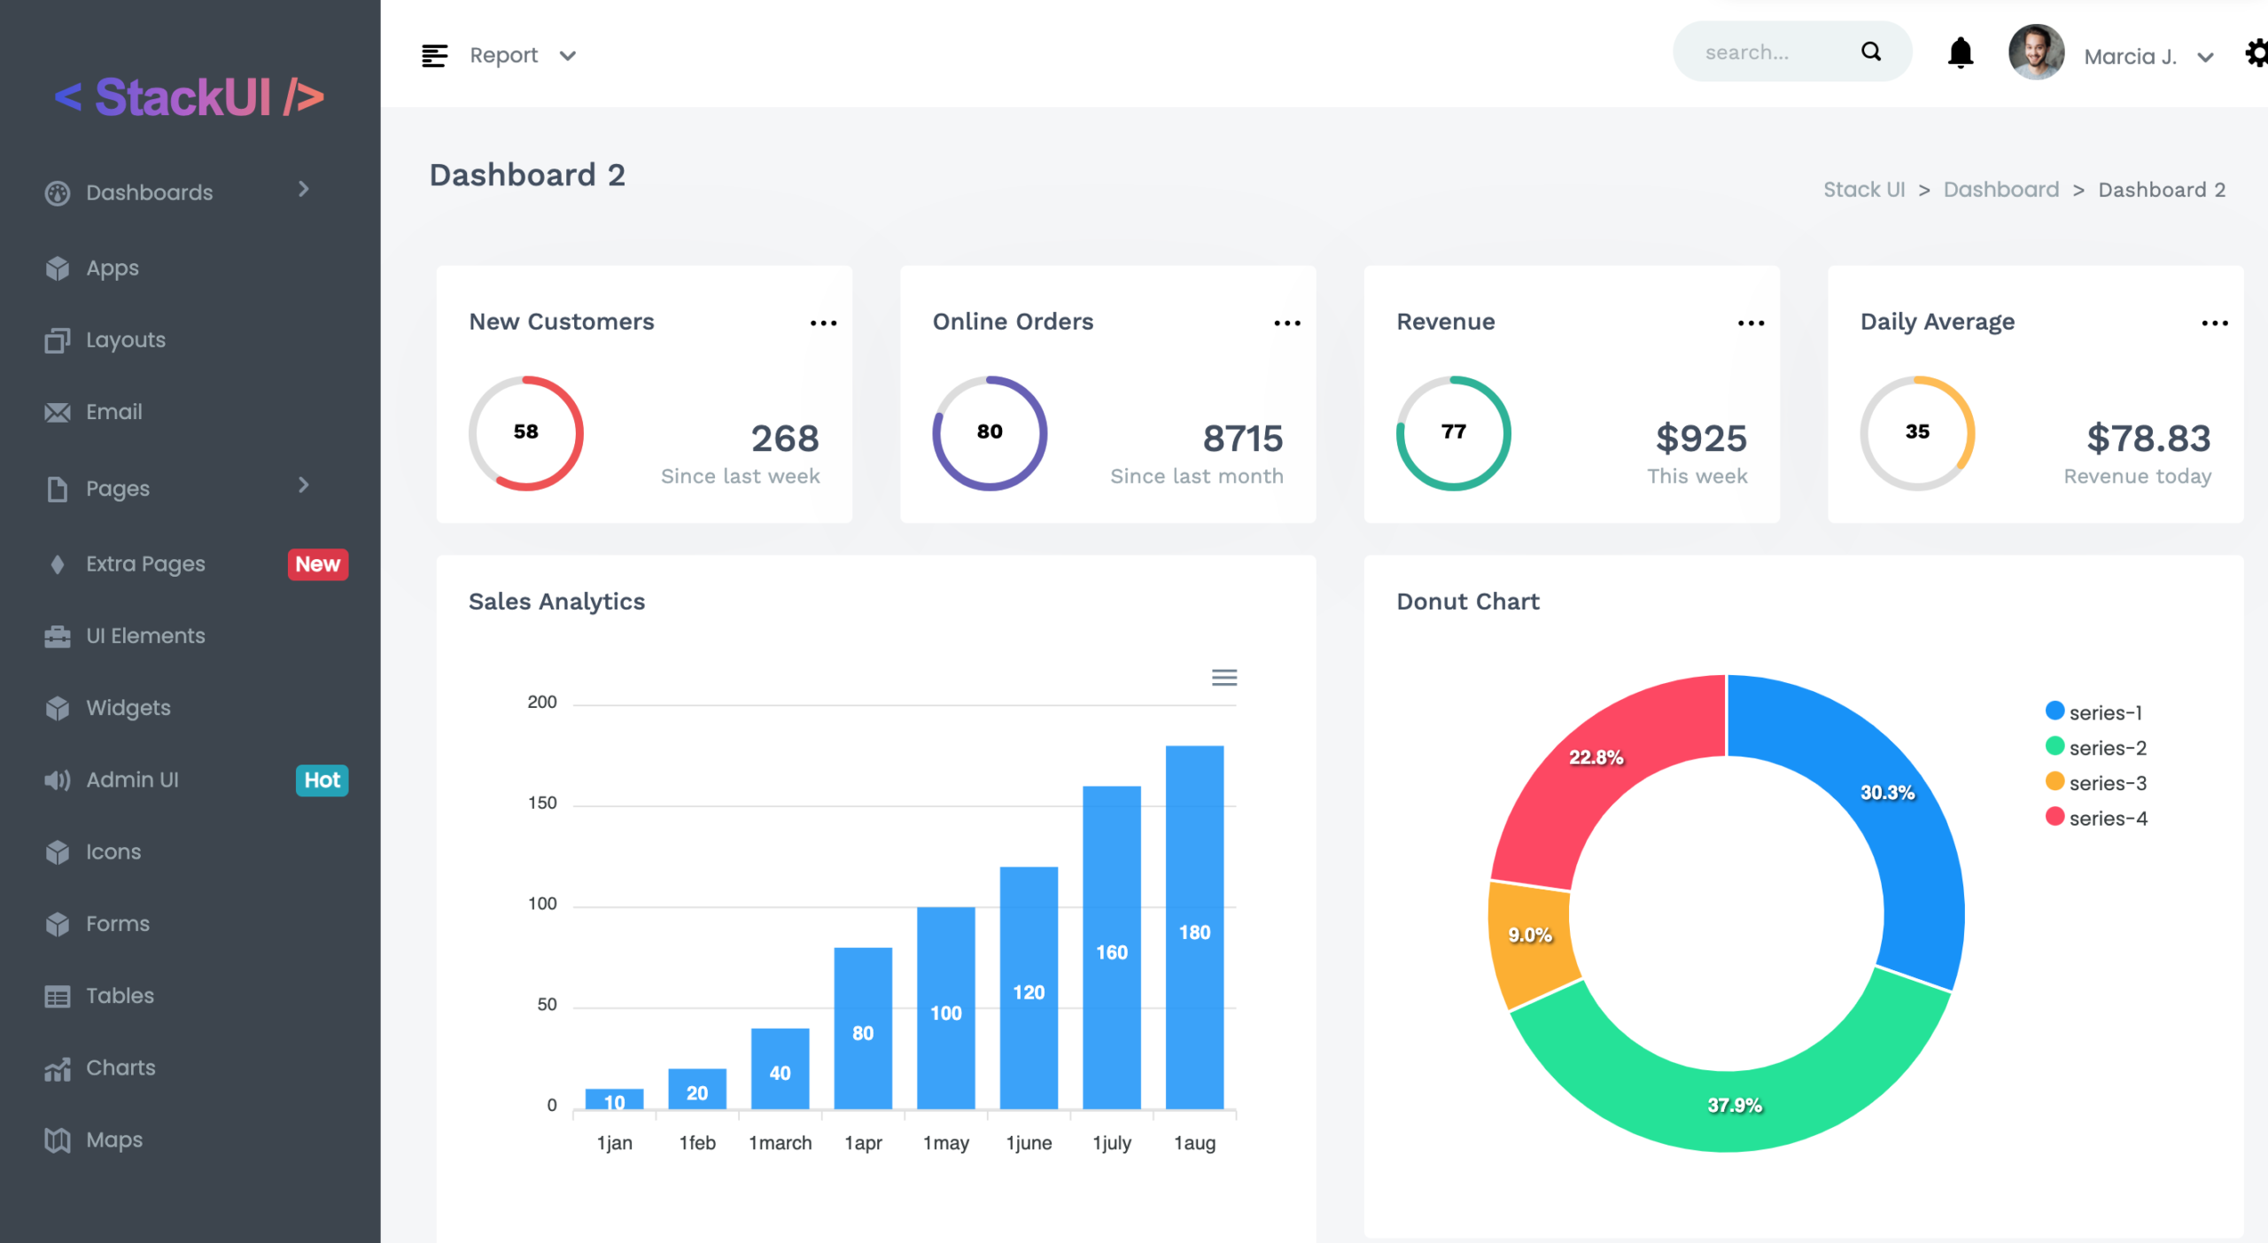Select the Apps icon in sidebar
The height and width of the screenshot is (1243, 2268).
pyautogui.click(x=57, y=268)
